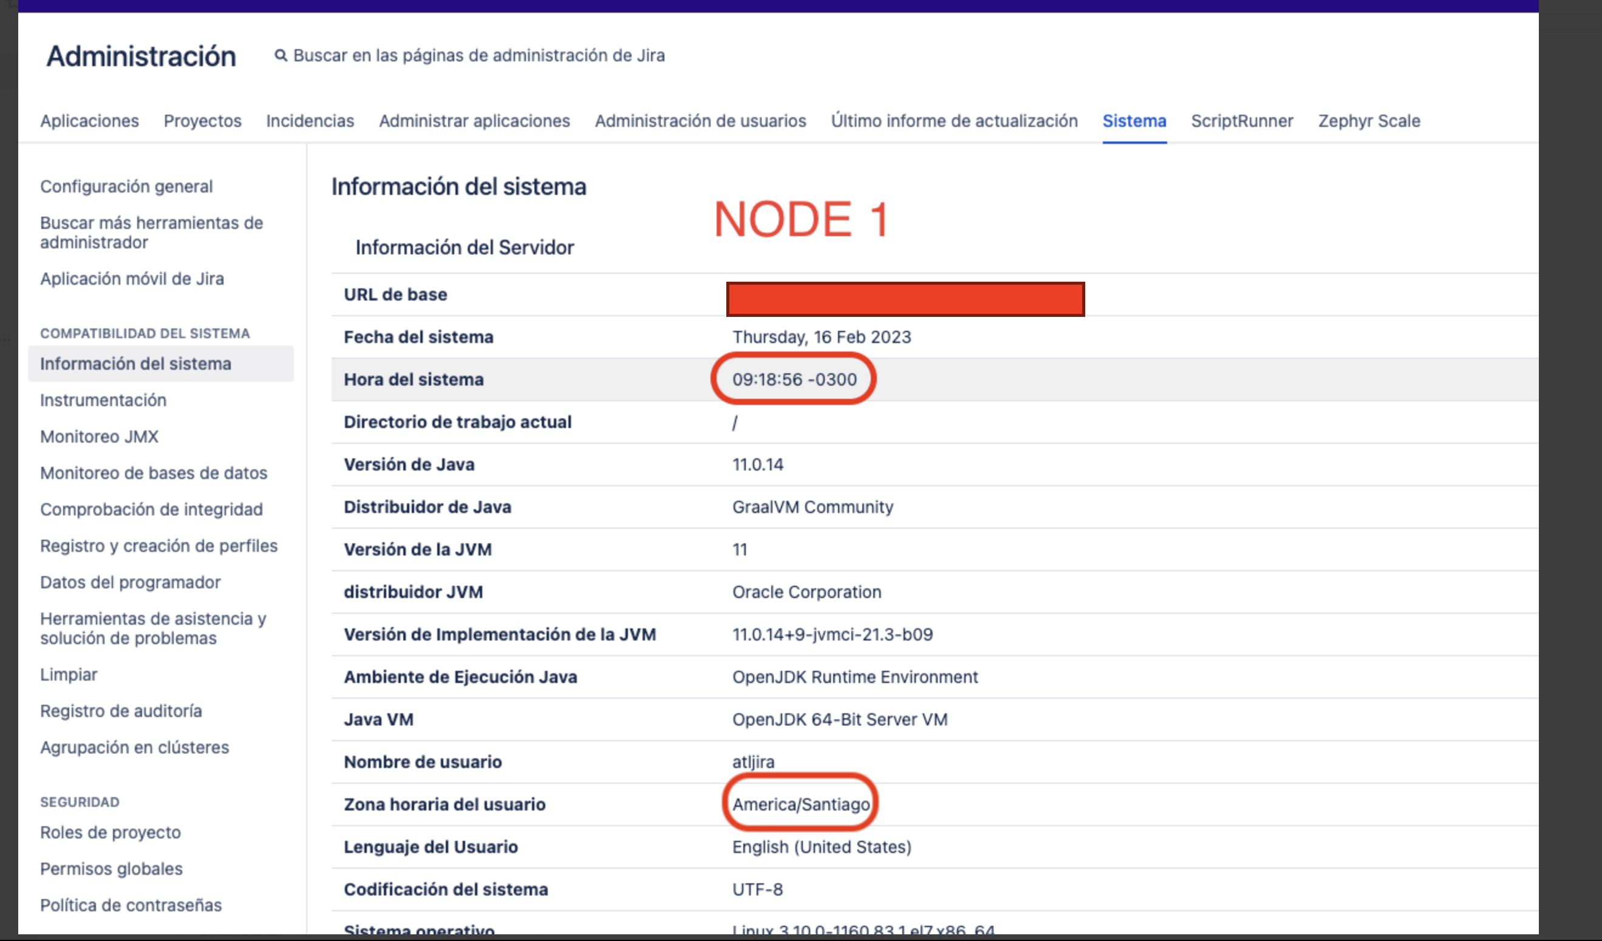Click the admin pages search field
Screen dimensions: 1602x941
(479, 56)
